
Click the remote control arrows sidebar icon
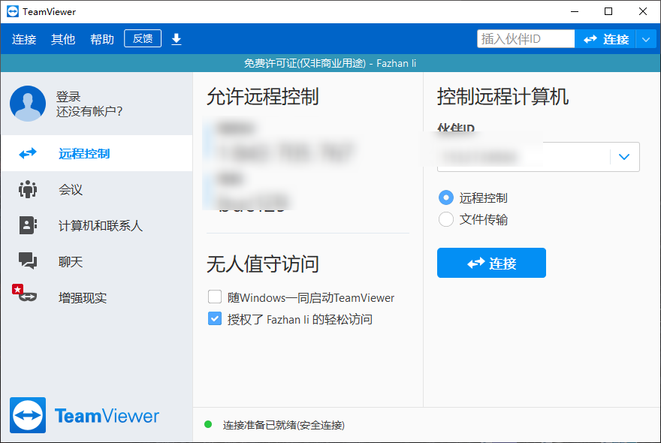click(28, 153)
